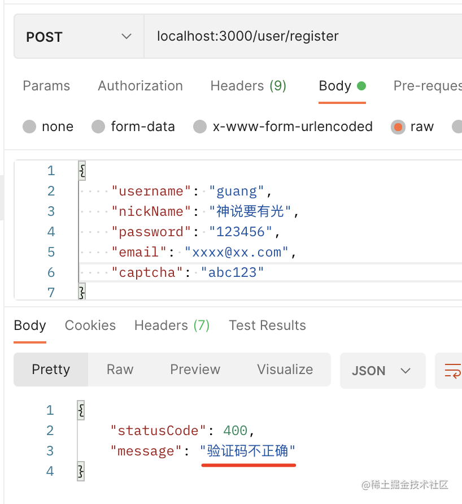
Task: Switch response view to Preview
Action: click(195, 370)
